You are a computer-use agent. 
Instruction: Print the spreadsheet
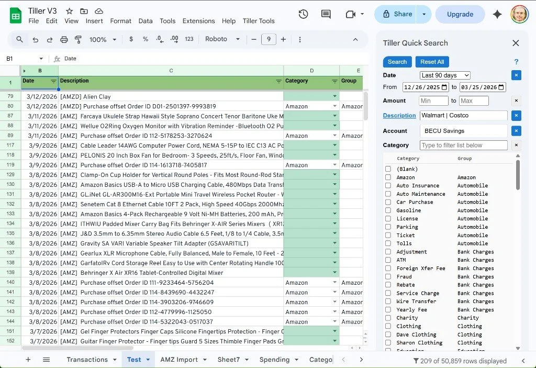point(64,40)
